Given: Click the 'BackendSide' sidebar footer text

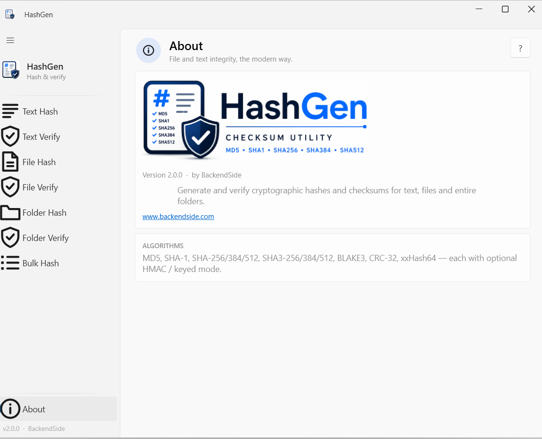Looking at the screenshot, I should coord(46,429).
